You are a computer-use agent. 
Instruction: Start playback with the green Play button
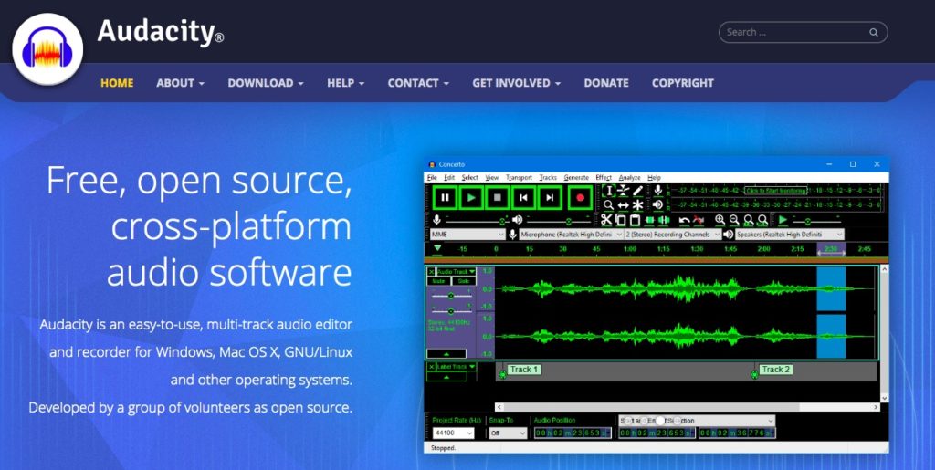(x=471, y=198)
